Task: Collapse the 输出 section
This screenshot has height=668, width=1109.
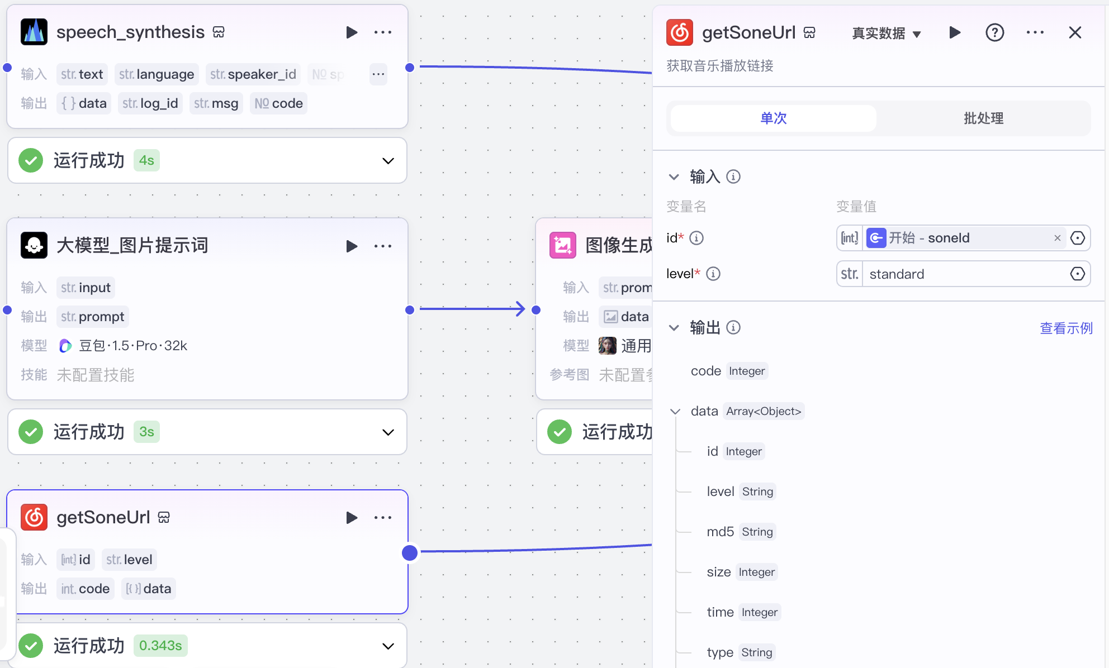Action: (x=674, y=328)
